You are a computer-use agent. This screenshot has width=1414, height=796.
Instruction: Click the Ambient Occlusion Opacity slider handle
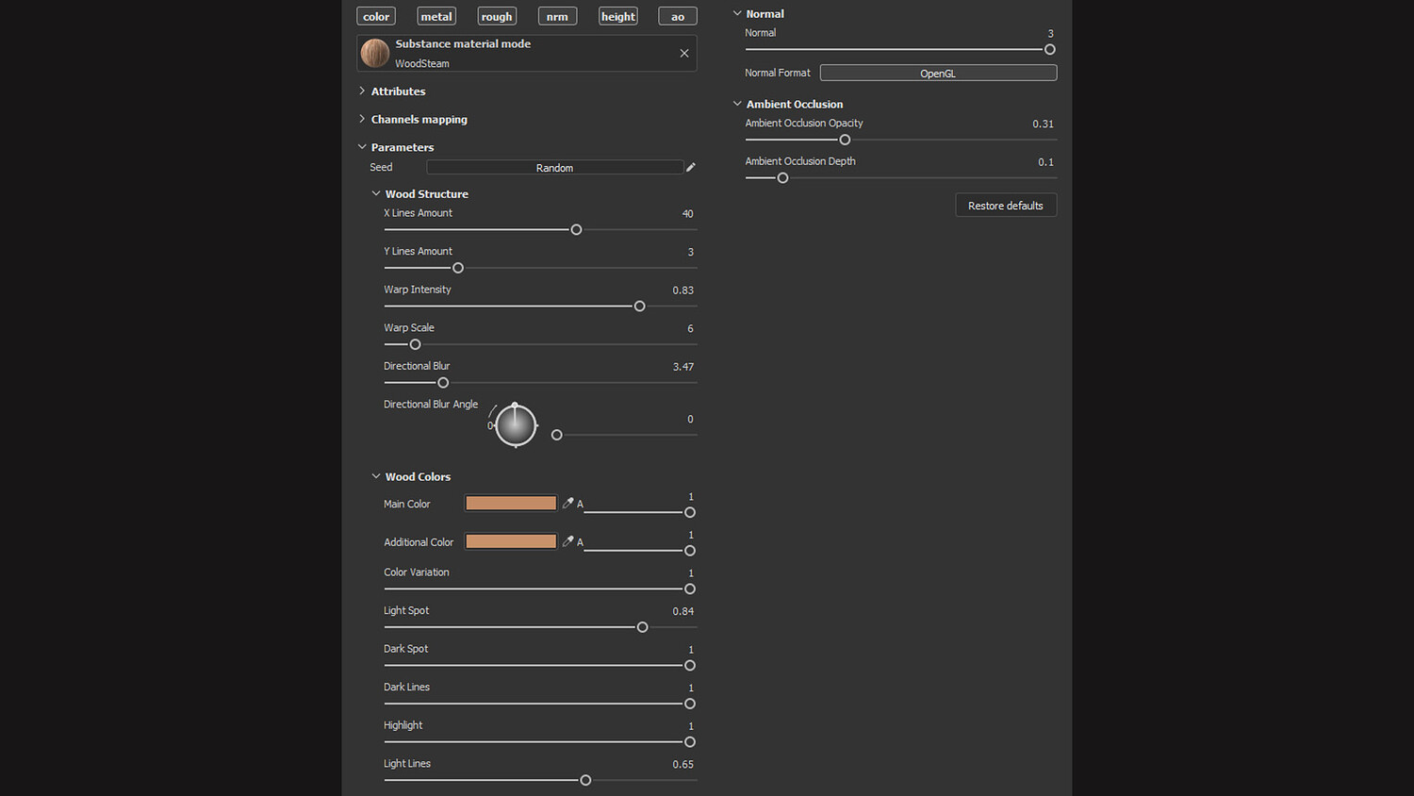click(x=845, y=140)
